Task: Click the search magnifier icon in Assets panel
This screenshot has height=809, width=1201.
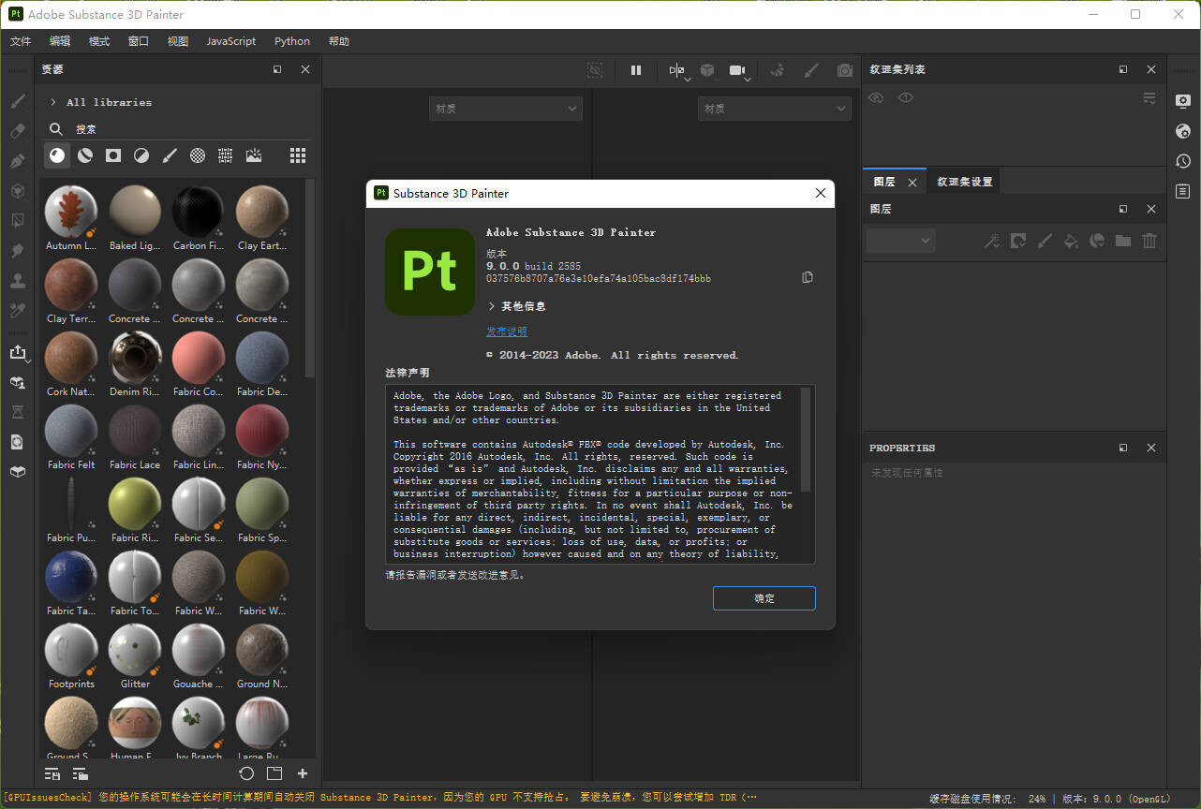Action: 56,129
